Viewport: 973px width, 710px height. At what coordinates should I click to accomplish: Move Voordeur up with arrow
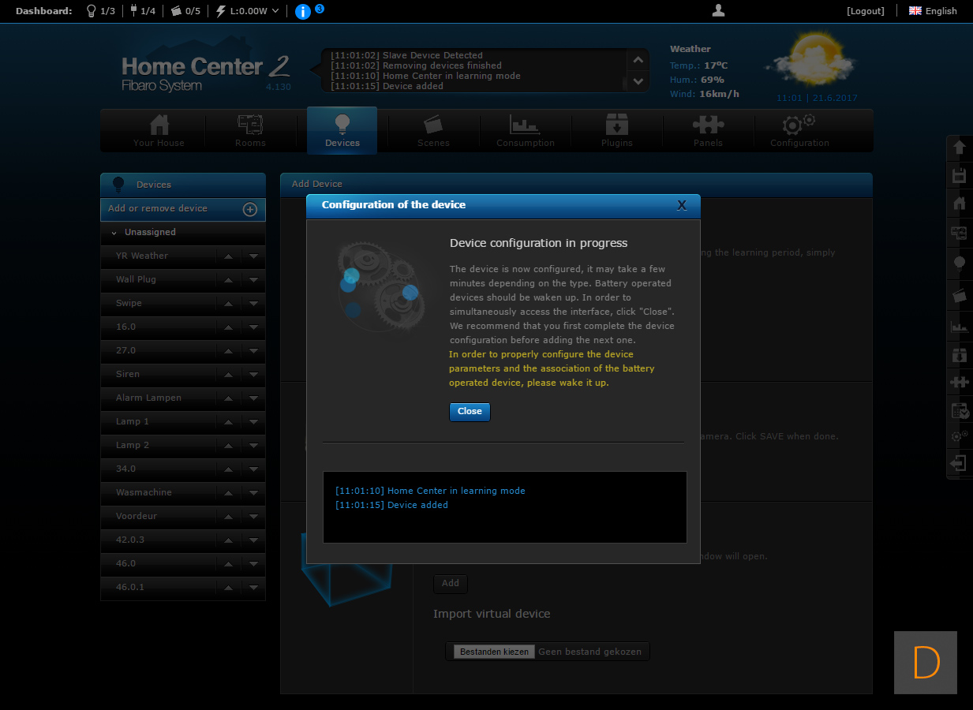(227, 517)
